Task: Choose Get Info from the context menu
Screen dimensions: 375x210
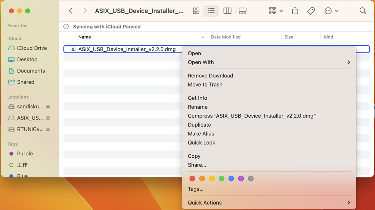Action: pyautogui.click(x=269, y=98)
